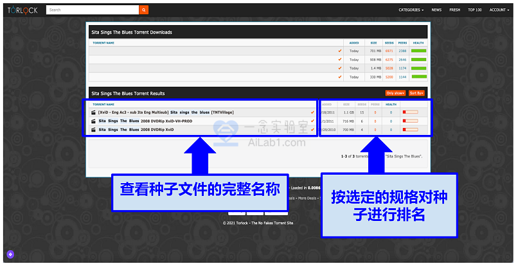Click HEALTH header in Torrent Results table

[391, 105]
